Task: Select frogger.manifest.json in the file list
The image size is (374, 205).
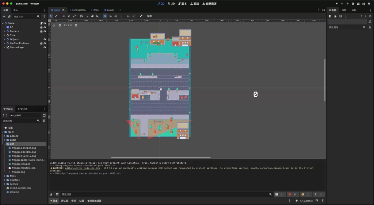Action: [x=24, y=168]
